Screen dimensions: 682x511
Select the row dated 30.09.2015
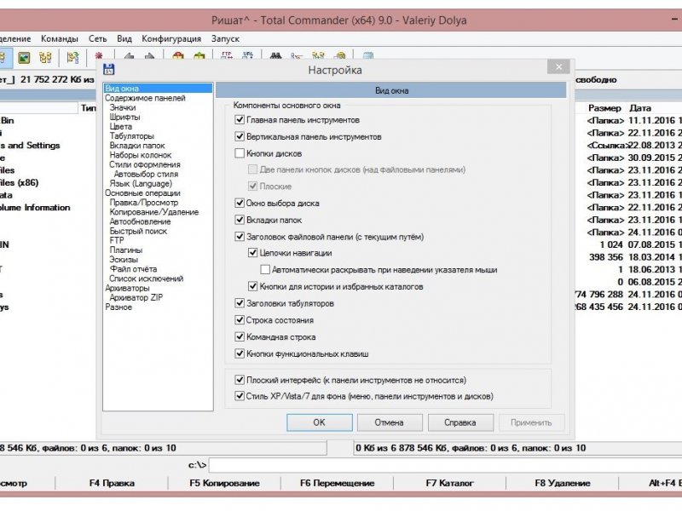click(628, 158)
